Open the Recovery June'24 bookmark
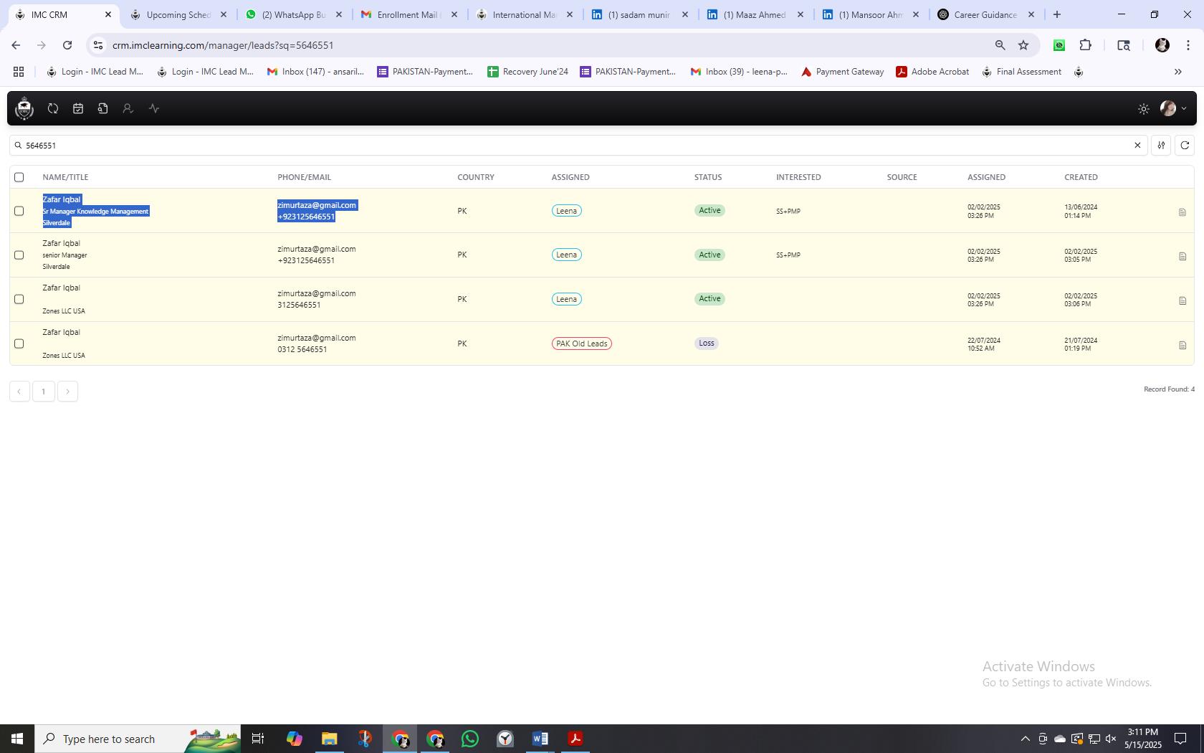 [x=527, y=72]
